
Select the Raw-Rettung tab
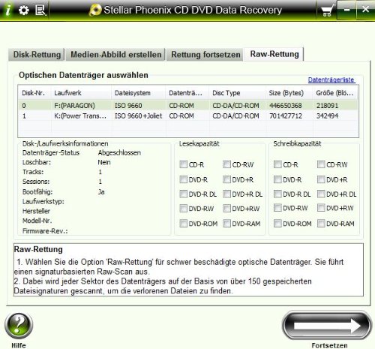tap(274, 54)
